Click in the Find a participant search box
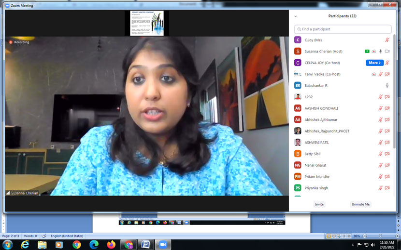The height and width of the screenshot is (250, 401). [x=343, y=29]
